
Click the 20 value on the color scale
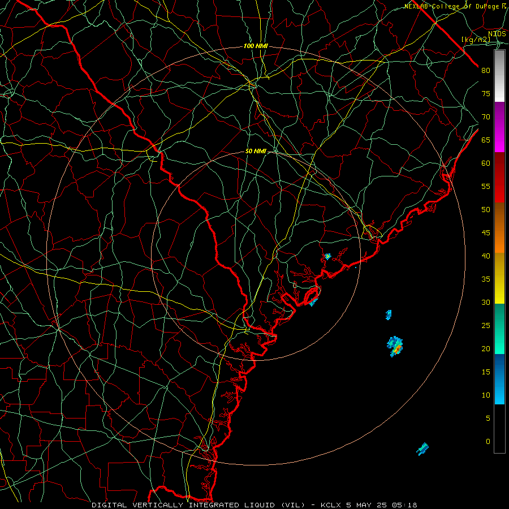click(486, 348)
